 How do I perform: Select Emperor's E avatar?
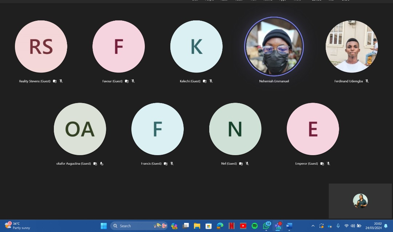point(313,129)
